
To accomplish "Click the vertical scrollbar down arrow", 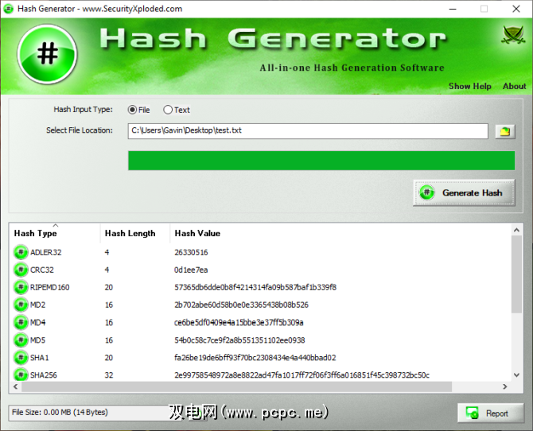I will coord(516,375).
